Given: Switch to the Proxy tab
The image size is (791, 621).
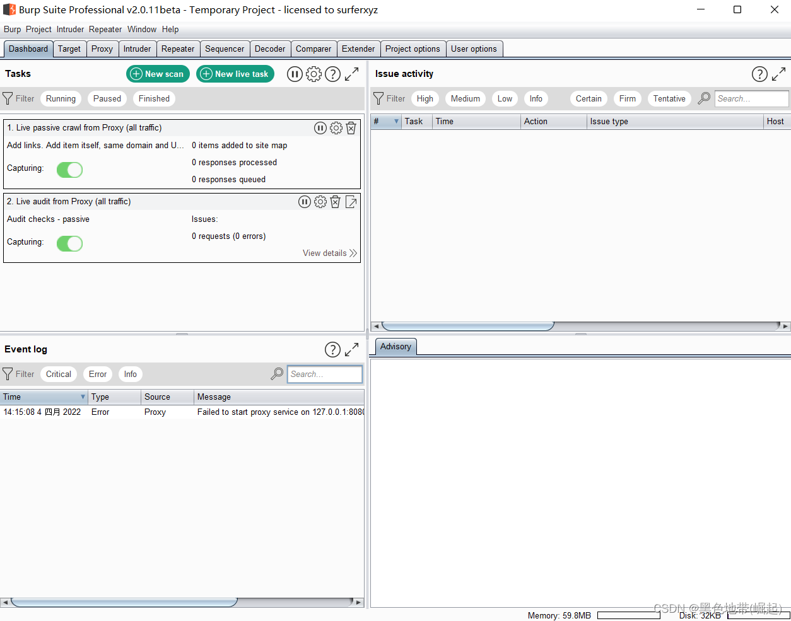Looking at the screenshot, I should point(102,49).
